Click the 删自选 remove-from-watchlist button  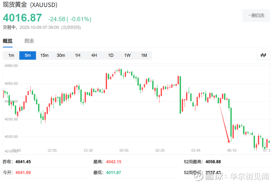(256, 16)
